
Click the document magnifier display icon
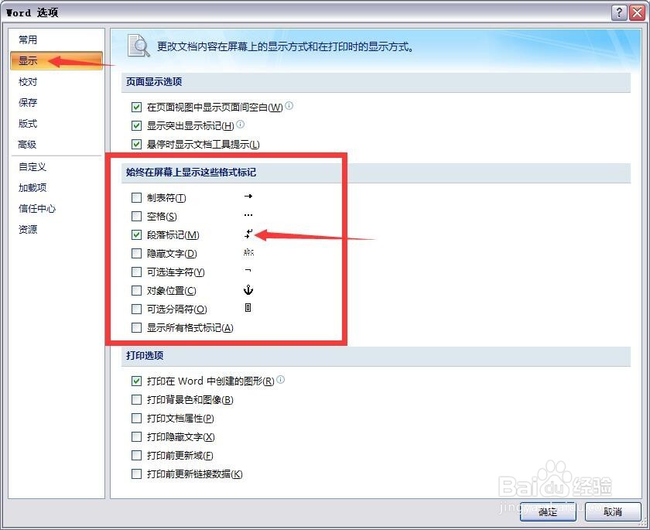[x=139, y=46]
